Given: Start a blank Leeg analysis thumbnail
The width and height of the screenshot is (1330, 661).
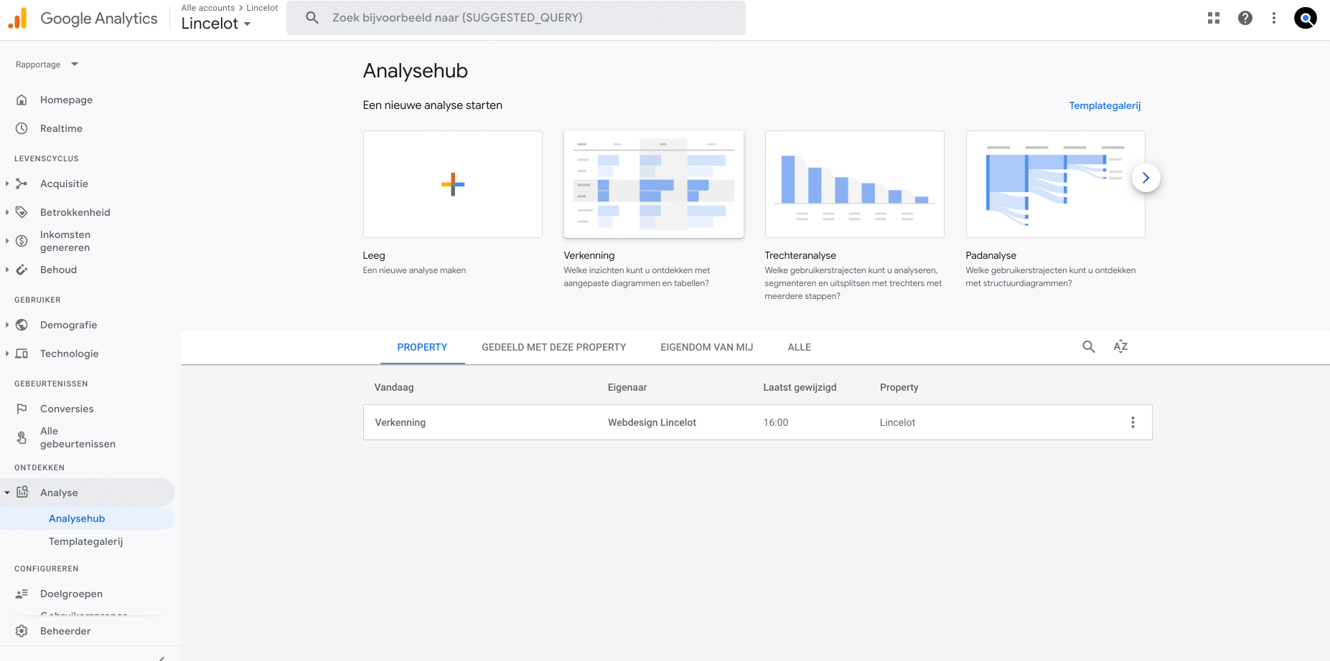Looking at the screenshot, I should coord(453,184).
